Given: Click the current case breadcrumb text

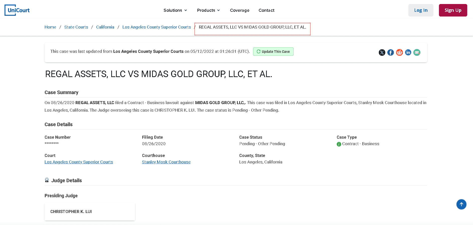Looking at the screenshot, I should [x=253, y=27].
